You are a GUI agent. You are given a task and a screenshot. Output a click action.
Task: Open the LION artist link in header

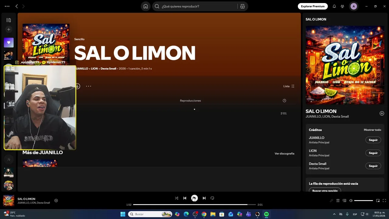point(94,69)
